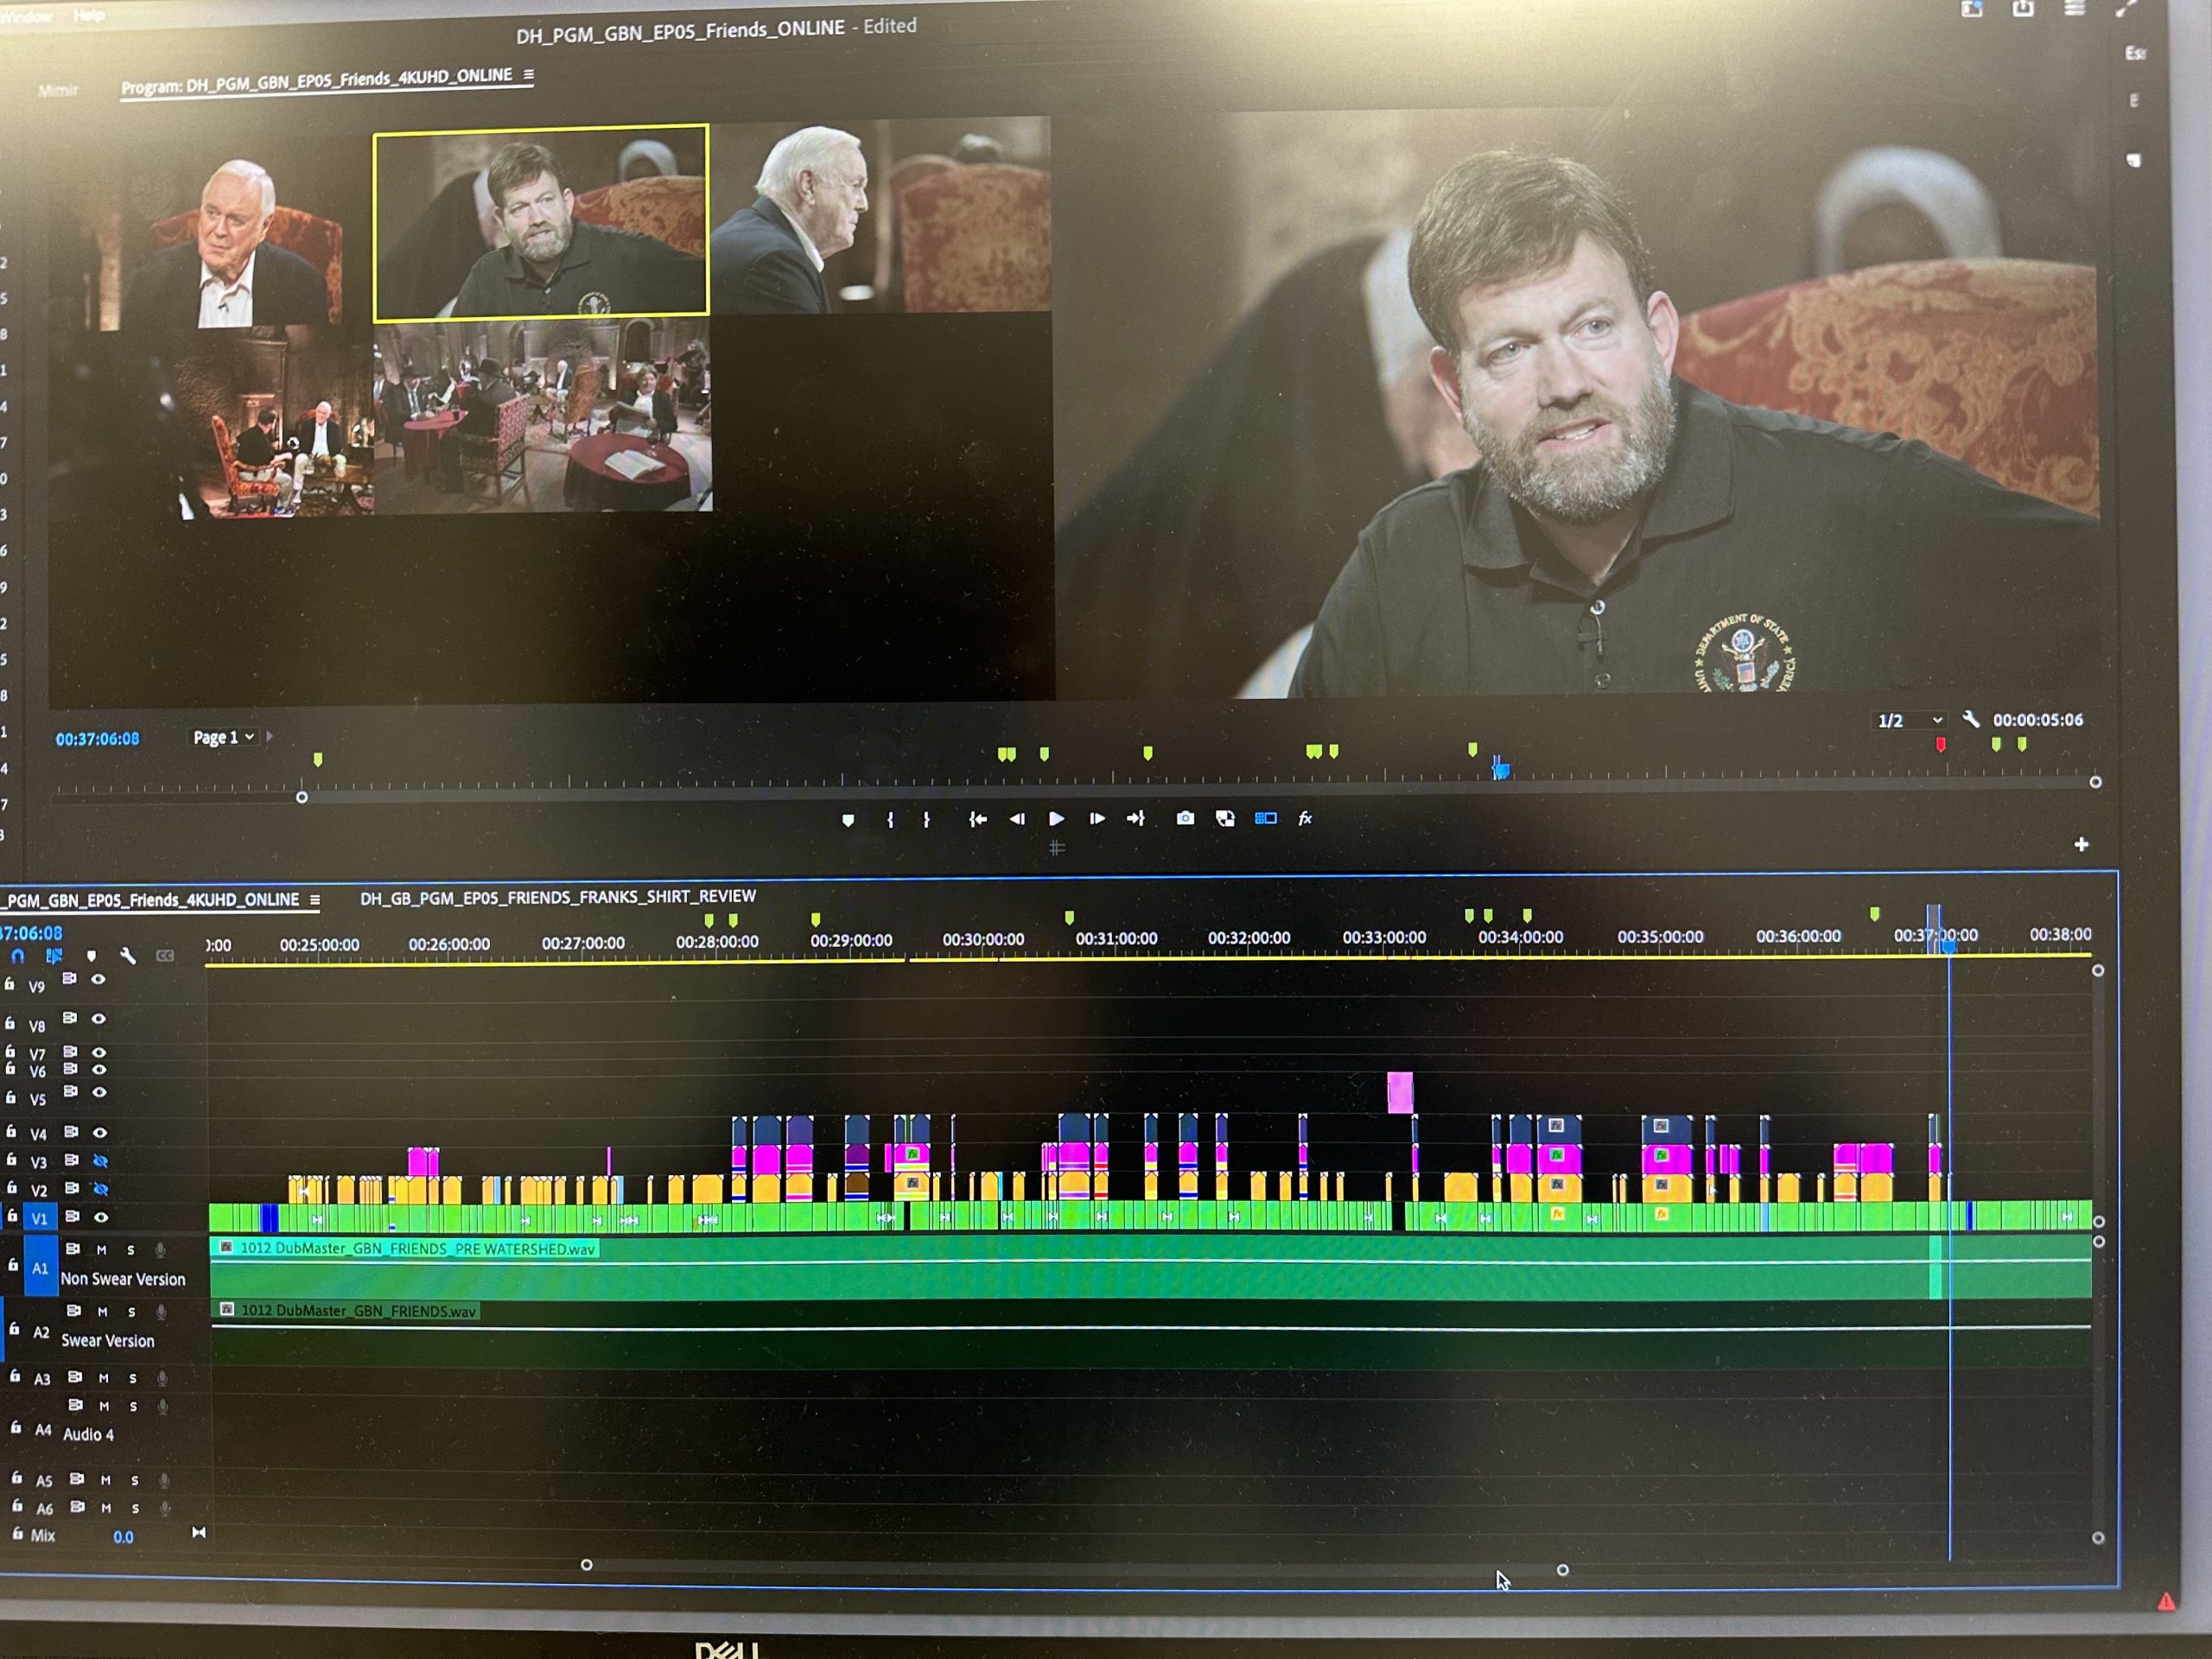
Task: Click Export Frame camera icon
Action: [1185, 818]
